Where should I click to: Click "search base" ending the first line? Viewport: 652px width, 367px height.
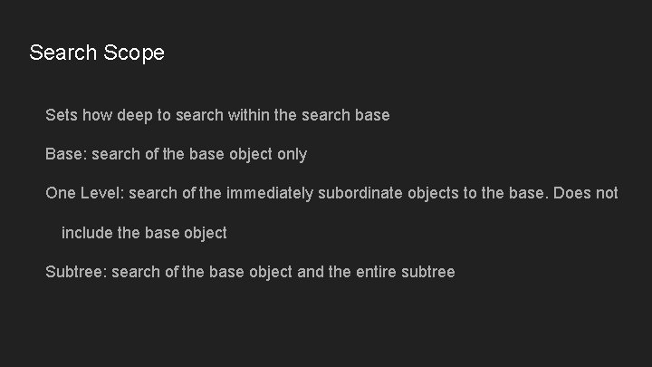tap(346, 115)
